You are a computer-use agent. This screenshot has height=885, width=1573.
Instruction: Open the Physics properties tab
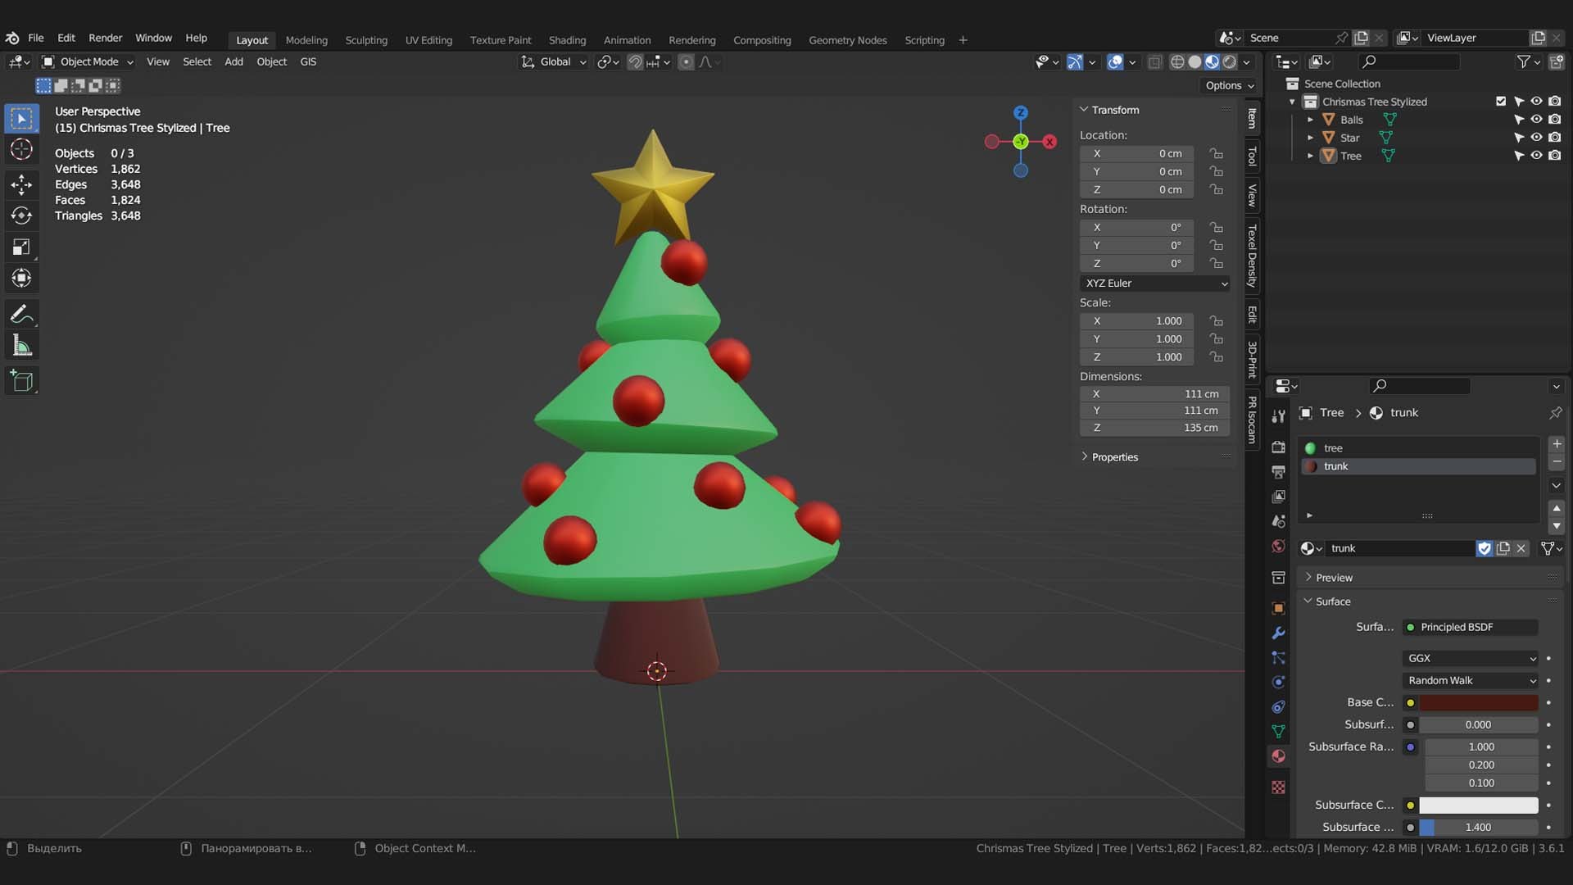(1278, 682)
